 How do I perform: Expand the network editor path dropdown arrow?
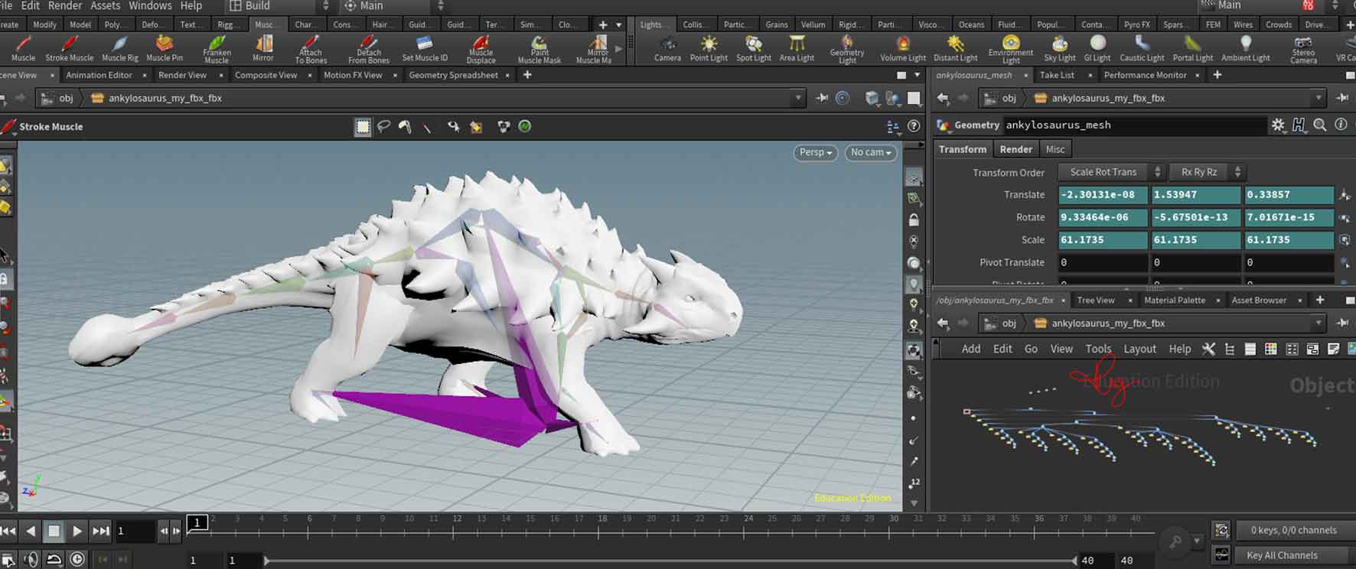point(1318,323)
